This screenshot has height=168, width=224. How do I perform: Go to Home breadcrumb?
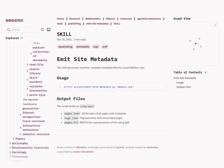coord(61,19)
